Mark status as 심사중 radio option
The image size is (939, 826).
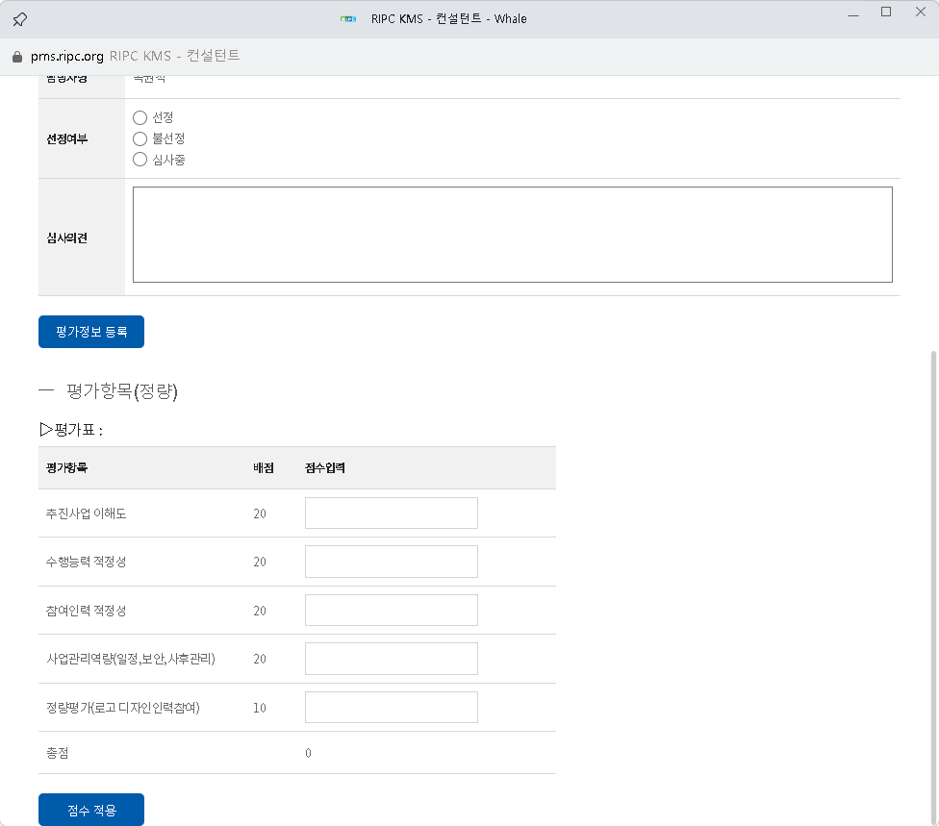(x=140, y=160)
